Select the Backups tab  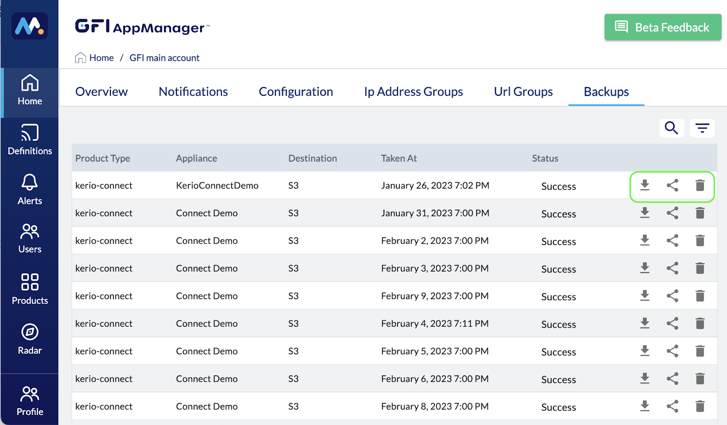pos(606,92)
